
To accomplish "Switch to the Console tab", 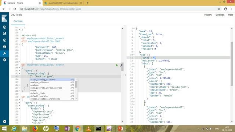I will click(x=18, y=21).
